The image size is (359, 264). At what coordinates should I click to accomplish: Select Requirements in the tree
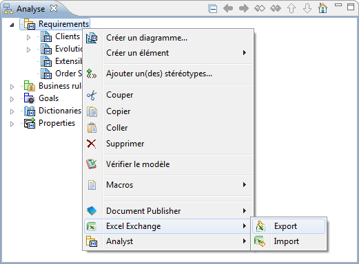(x=63, y=24)
